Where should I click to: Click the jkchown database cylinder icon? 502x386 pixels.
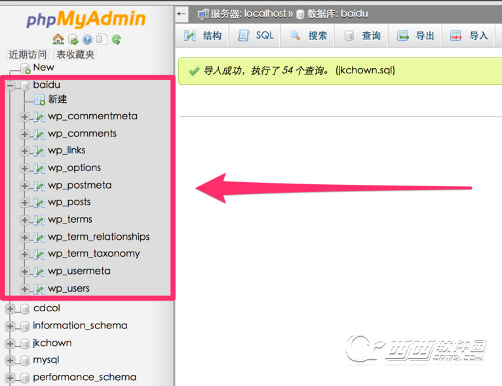tap(25, 343)
